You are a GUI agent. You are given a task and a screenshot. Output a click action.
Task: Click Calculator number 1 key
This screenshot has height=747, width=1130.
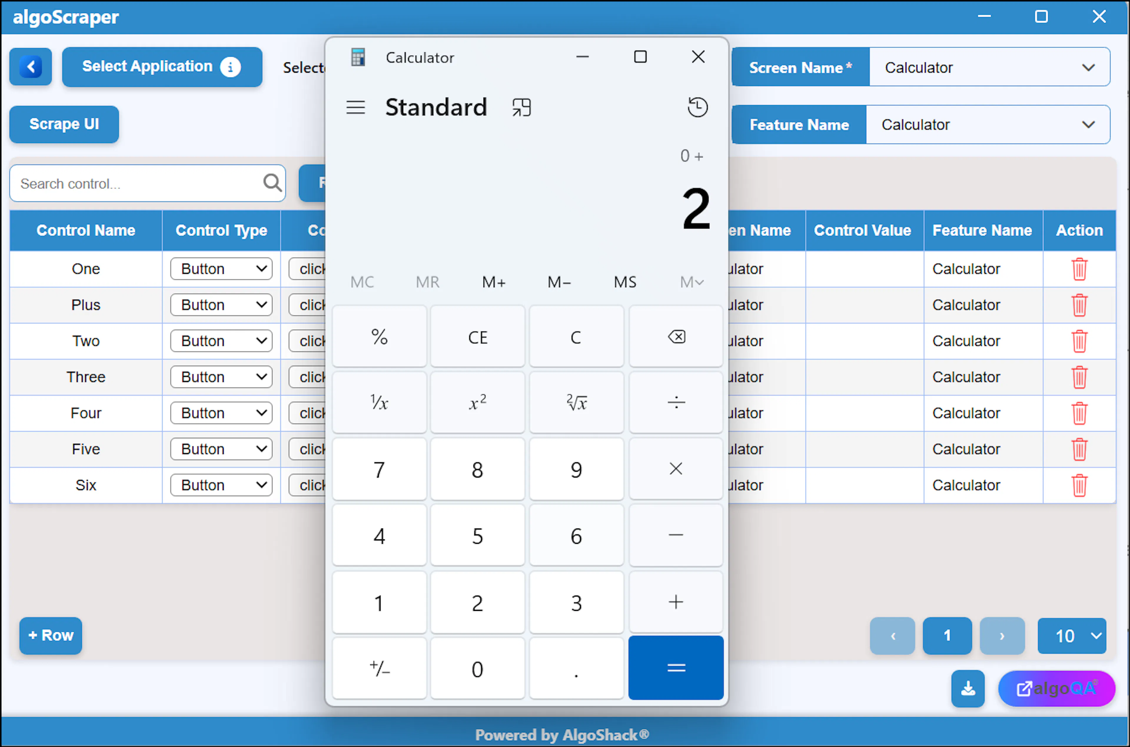coord(379,602)
